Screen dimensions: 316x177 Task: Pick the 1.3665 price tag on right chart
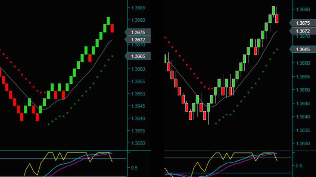coord(303,49)
